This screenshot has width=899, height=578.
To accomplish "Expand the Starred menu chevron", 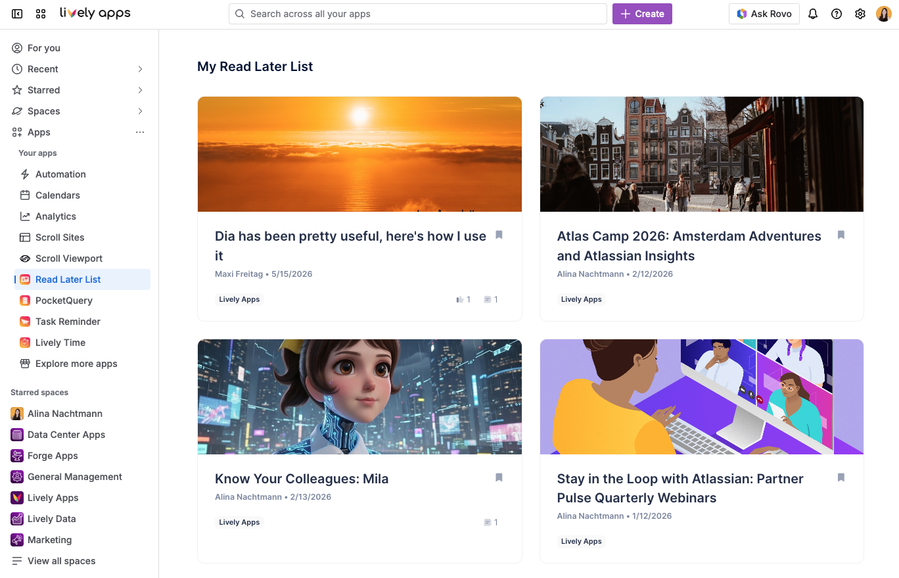I will (140, 90).
